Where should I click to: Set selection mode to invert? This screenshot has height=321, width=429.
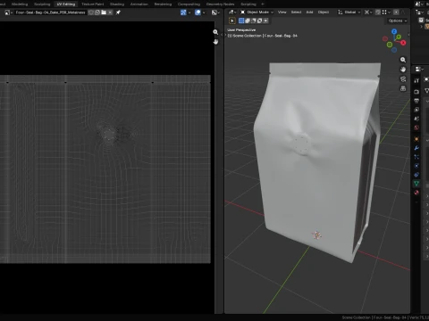click(x=259, y=21)
